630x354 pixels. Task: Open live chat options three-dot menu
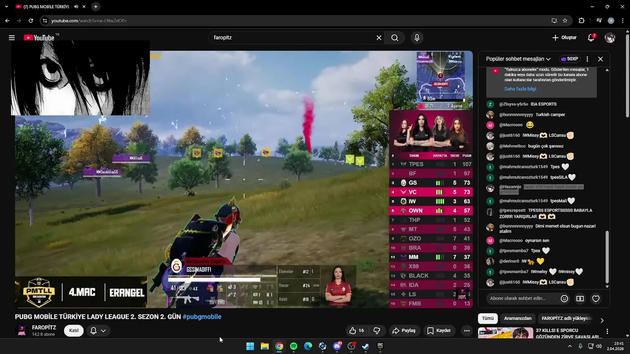[587, 59]
